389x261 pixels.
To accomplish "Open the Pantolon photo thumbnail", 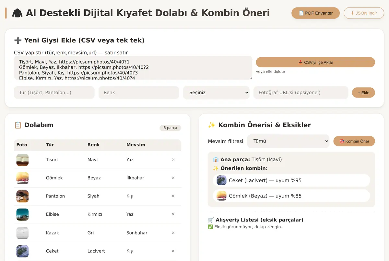I will click(x=22, y=196).
